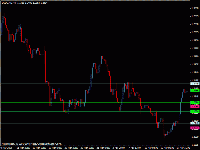Click the 19 Mar 04:00 time label

point(55,148)
